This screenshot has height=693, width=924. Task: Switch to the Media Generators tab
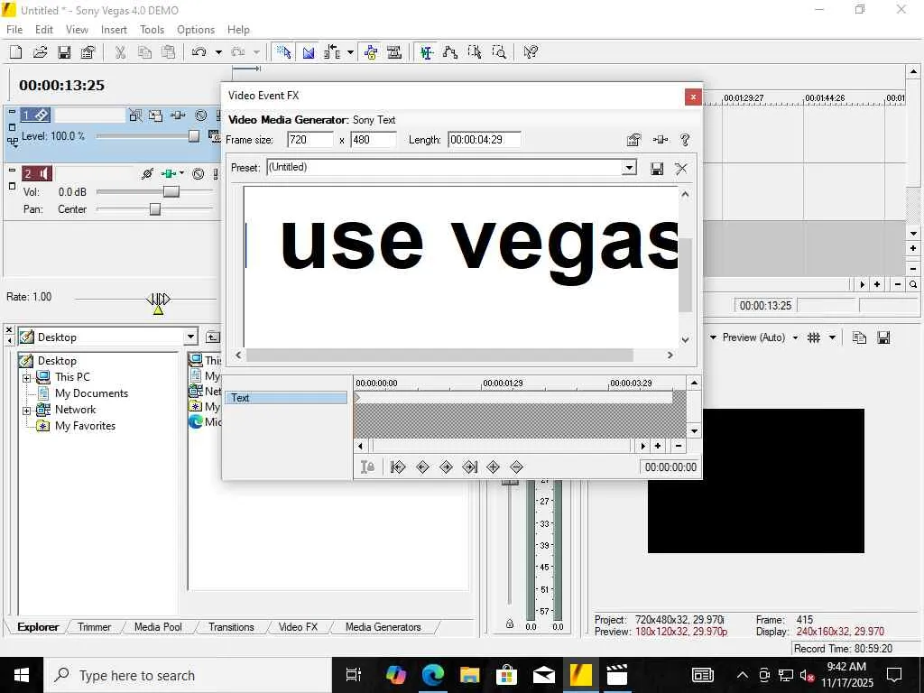click(383, 627)
